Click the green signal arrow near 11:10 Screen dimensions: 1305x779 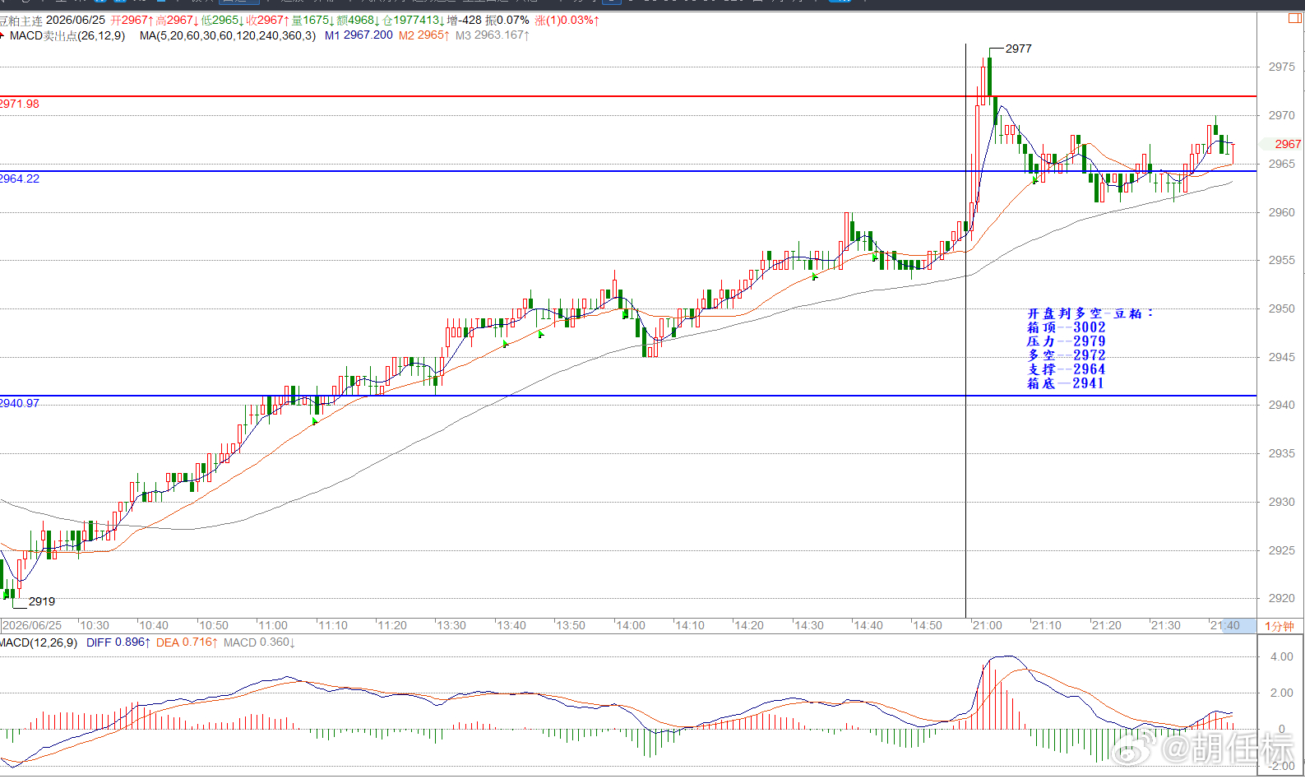(x=315, y=421)
